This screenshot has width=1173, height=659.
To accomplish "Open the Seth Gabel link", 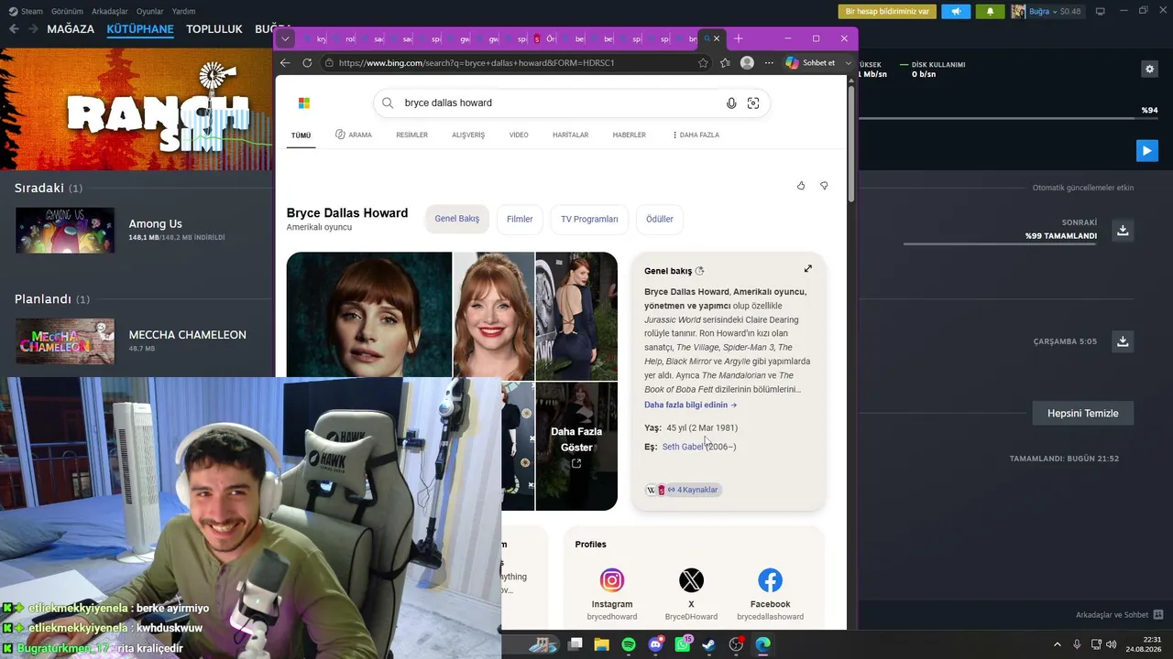I will pos(683,447).
